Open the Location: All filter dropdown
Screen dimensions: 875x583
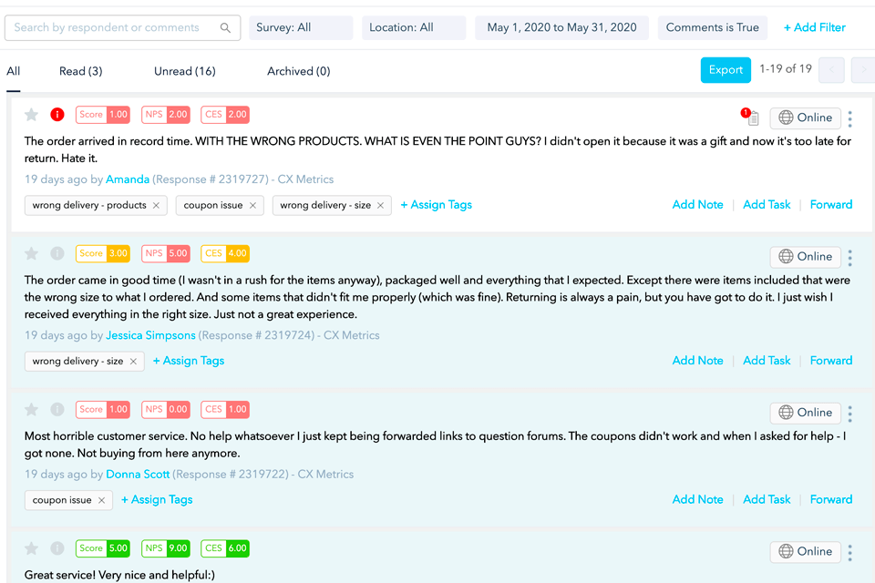(414, 27)
